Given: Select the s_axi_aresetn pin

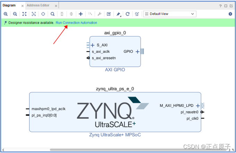Looking at the screenshot, I should tap(104, 58).
